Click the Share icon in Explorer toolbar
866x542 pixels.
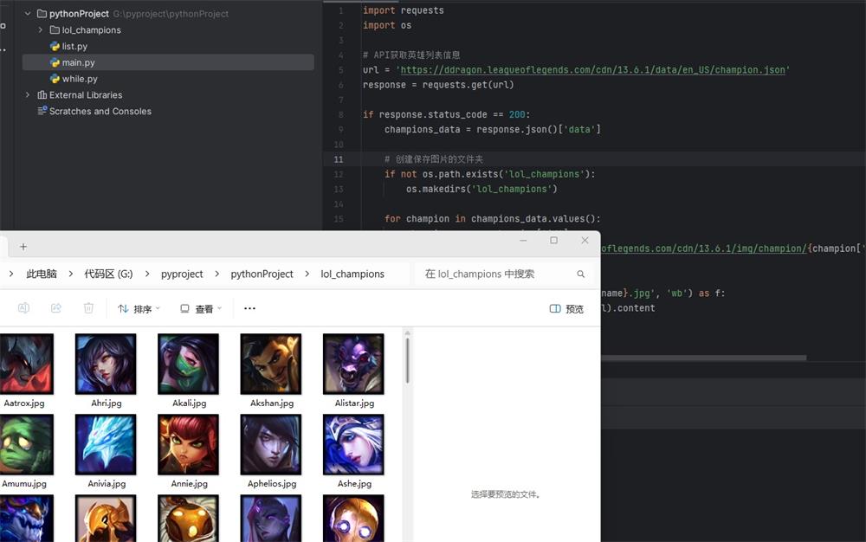pyautogui.click(x=55, y=308)
